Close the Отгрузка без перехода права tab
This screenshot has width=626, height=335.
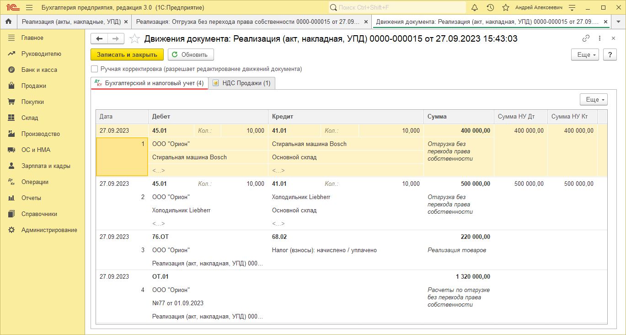366,22
